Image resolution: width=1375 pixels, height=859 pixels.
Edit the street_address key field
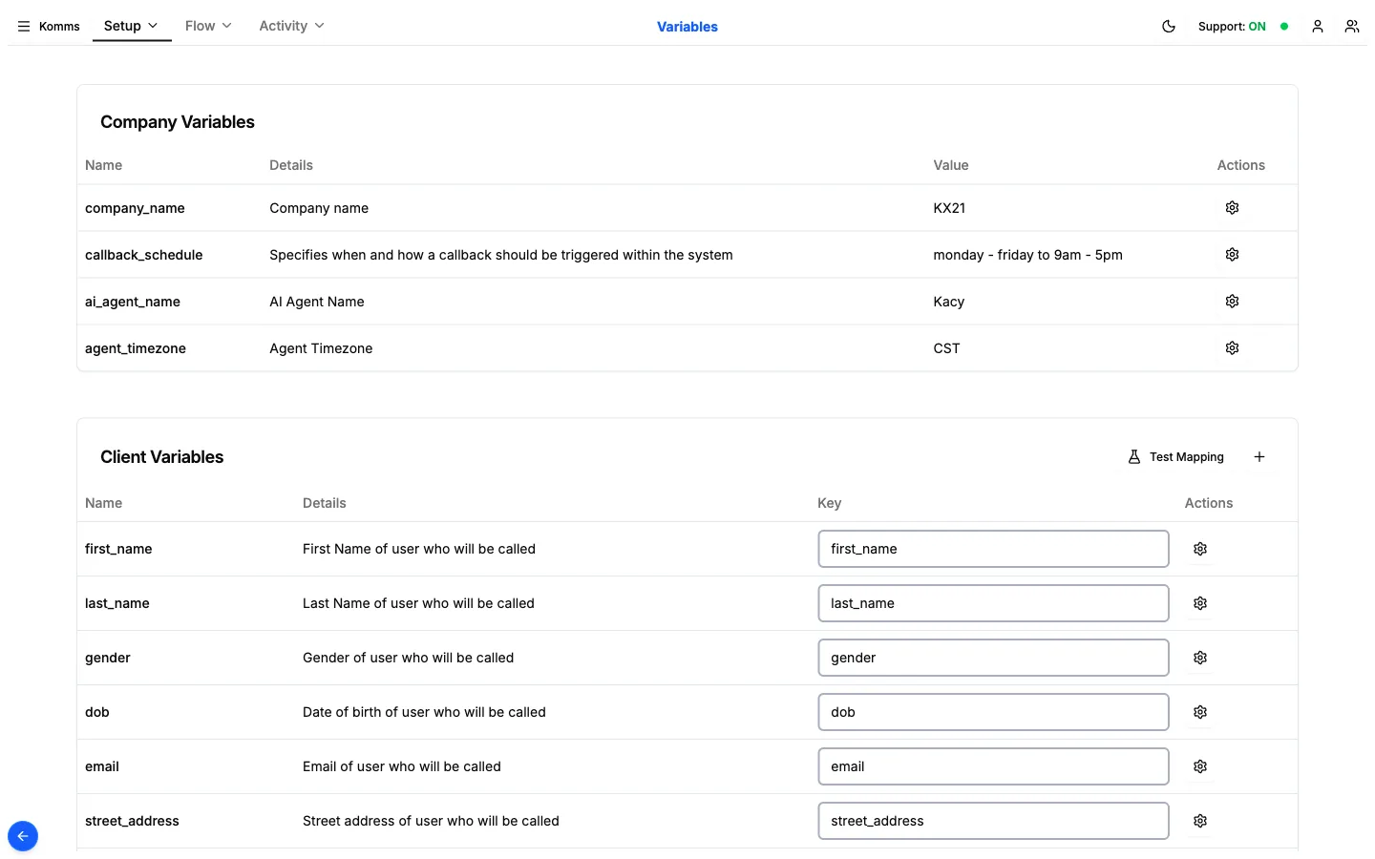(993, 821)
